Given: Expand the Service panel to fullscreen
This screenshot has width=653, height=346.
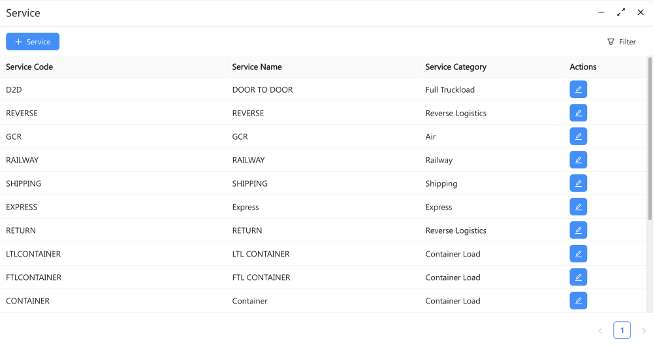Looking at the screenshot, I should (621, 12).
